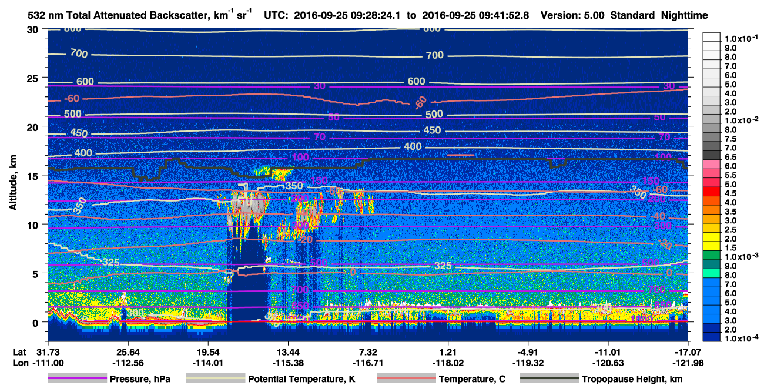Select the white 1.0x10-1 colorbar cell
The width and height of the screenshot is (764, 392).
coord(711,38)
